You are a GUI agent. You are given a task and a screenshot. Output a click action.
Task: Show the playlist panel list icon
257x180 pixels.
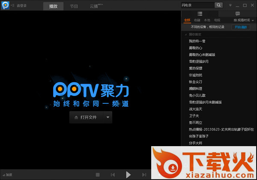(x=200, y=14)
